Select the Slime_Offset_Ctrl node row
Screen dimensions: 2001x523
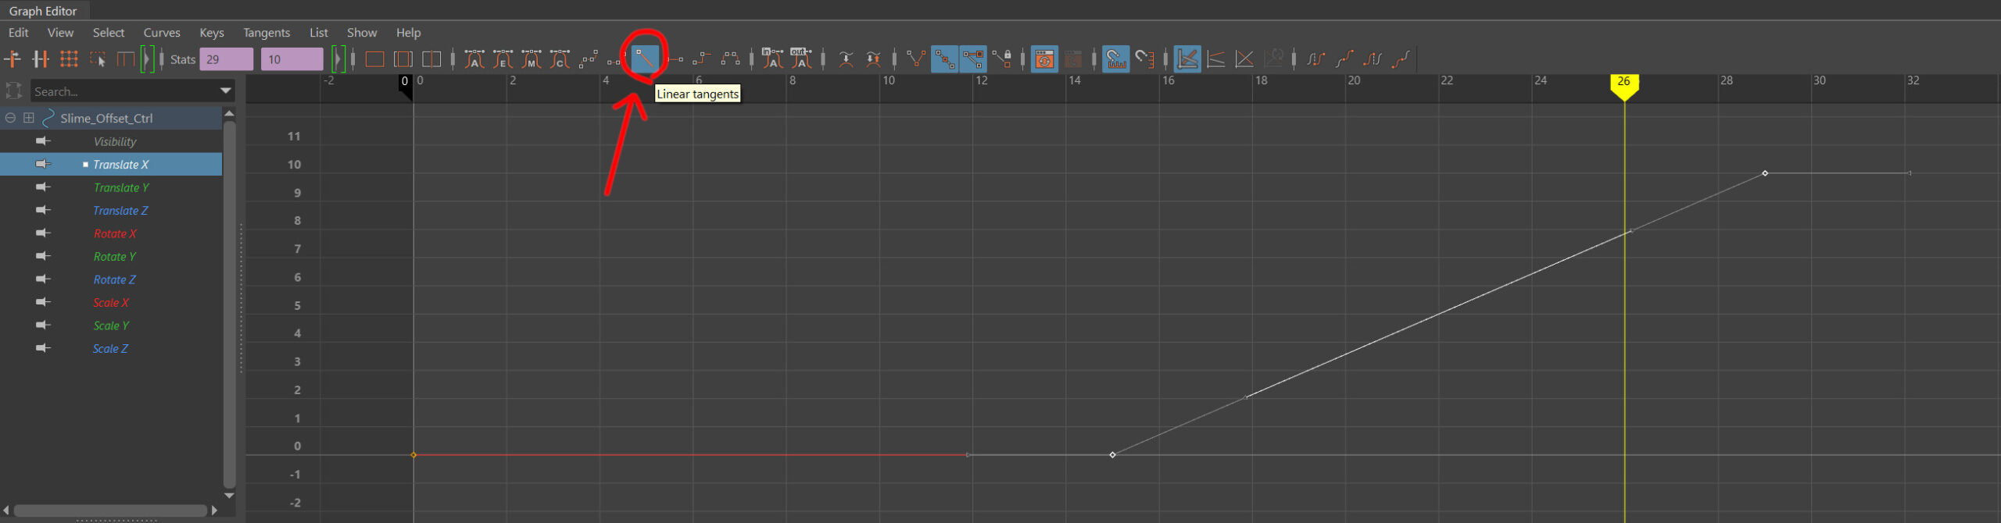(x=111, y=118)
